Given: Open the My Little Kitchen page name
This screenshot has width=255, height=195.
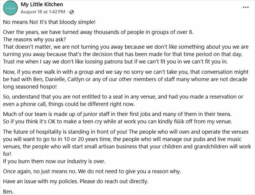Looking at the screenshot, I should pyautogui.click(x=42, y=4).
